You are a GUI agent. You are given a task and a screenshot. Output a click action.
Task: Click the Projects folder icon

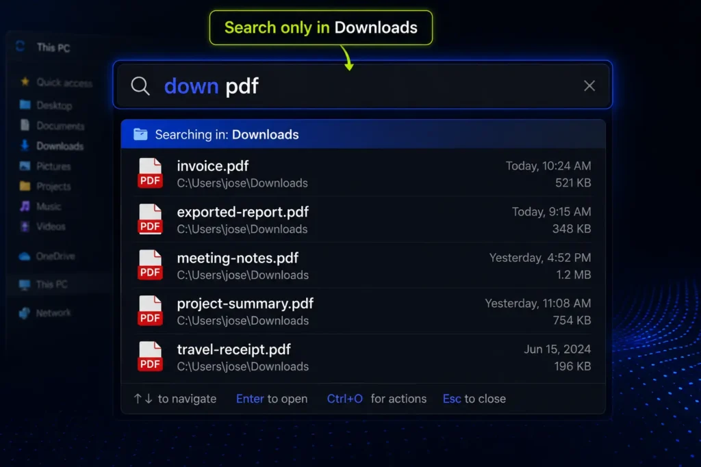coord(25,186)
